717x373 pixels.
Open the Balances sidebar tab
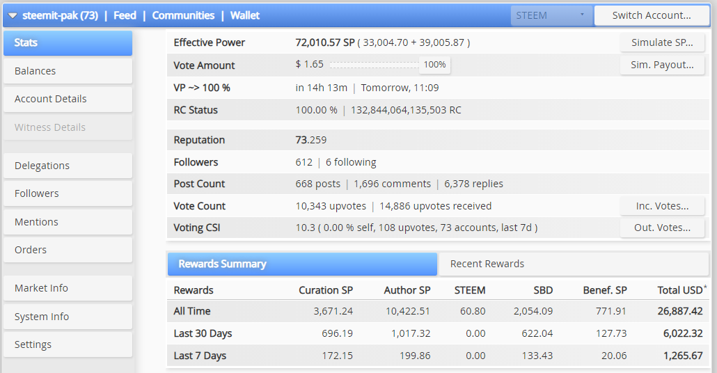pos(68,71)
